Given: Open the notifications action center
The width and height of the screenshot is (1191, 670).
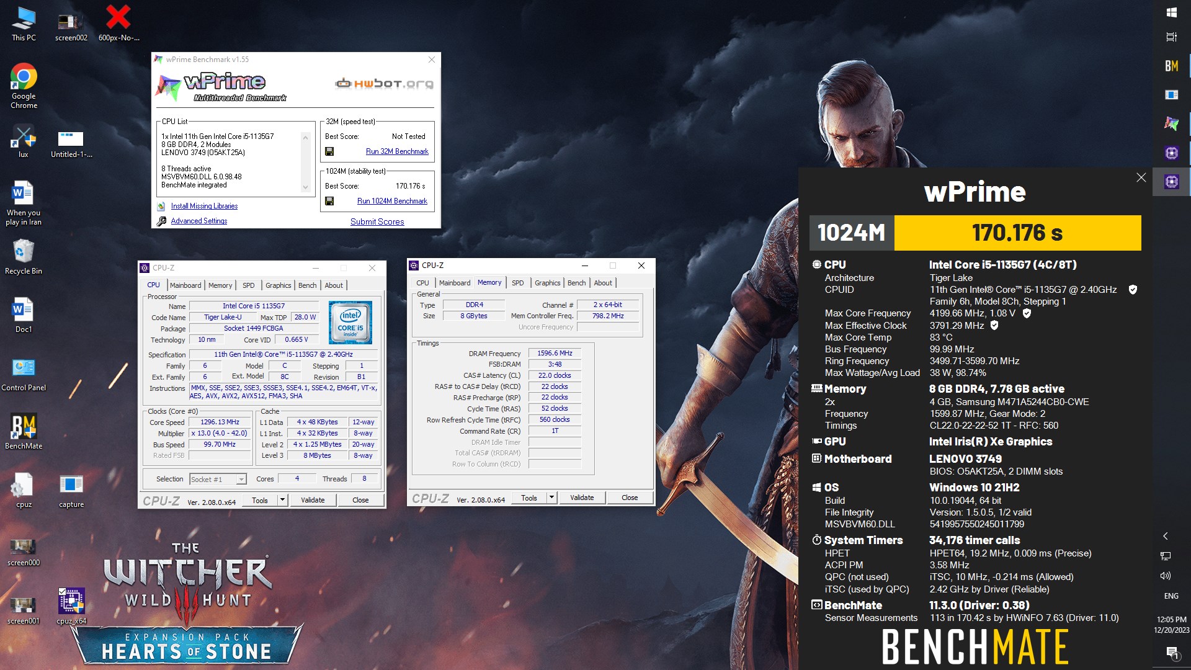Looking at the screenshot, I should (x=1172, y=652).
